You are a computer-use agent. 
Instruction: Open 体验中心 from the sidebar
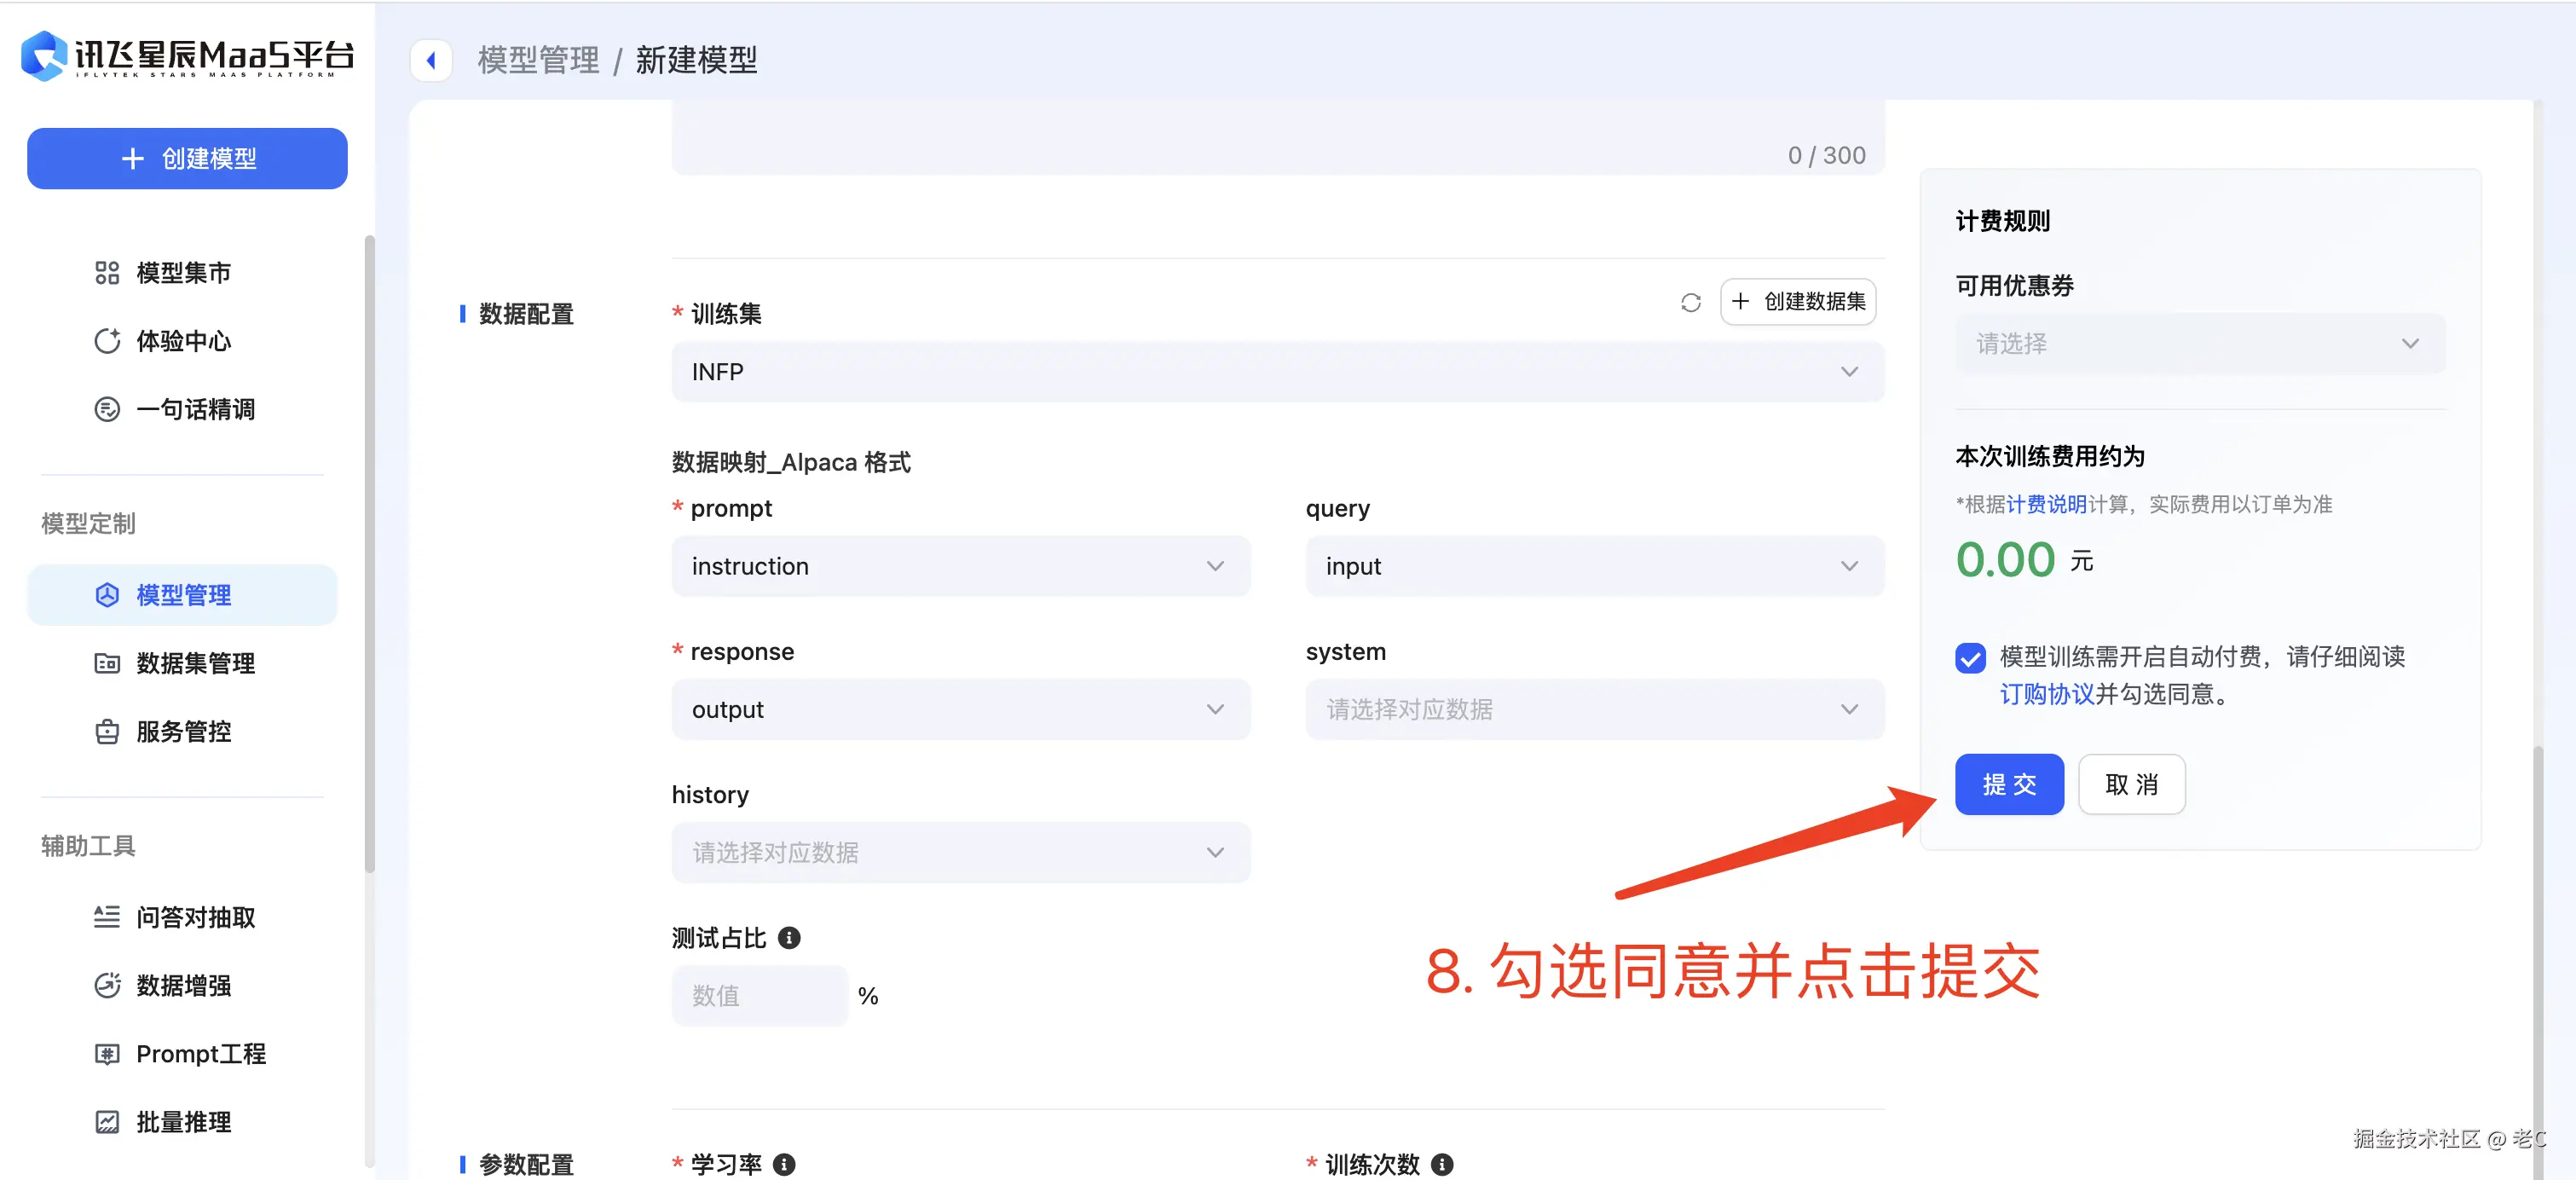click(183, 340)
